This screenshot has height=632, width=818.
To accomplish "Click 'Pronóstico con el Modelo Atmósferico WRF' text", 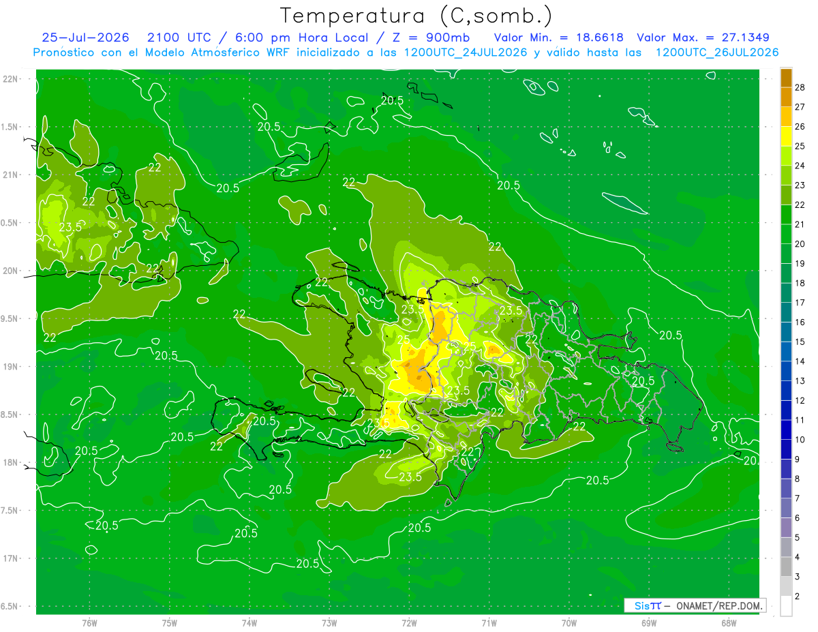I will (163, 52).
